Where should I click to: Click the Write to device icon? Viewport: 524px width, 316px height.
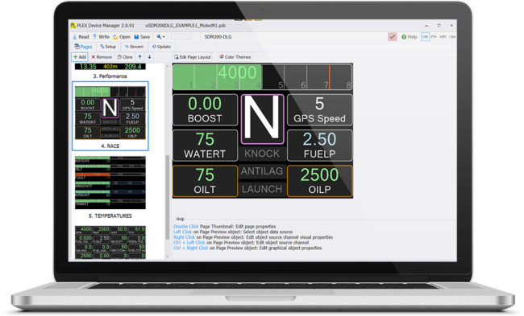(x=95, y=37)
